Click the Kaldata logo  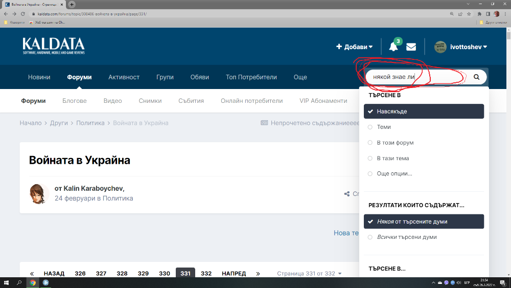pos(54,46)
